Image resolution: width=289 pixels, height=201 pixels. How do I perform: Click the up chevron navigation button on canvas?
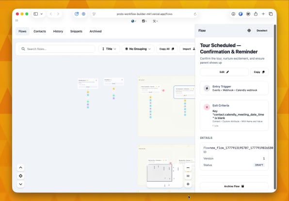pos(21,168)
